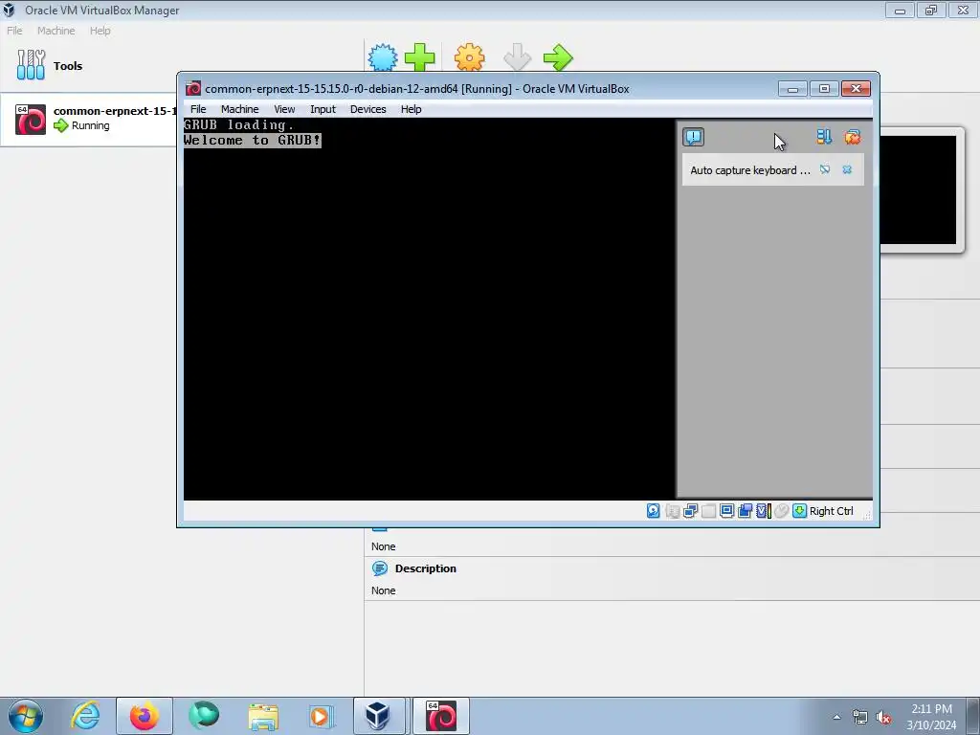Click the New machine blue starburst icon
The width and height of the screenshot is (980, 735).
(383, 57)
